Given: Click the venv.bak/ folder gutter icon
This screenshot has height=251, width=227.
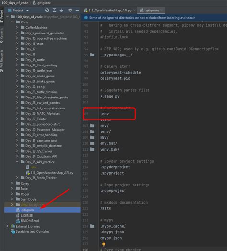Looking at the screenshot, I should pos(92,149).
